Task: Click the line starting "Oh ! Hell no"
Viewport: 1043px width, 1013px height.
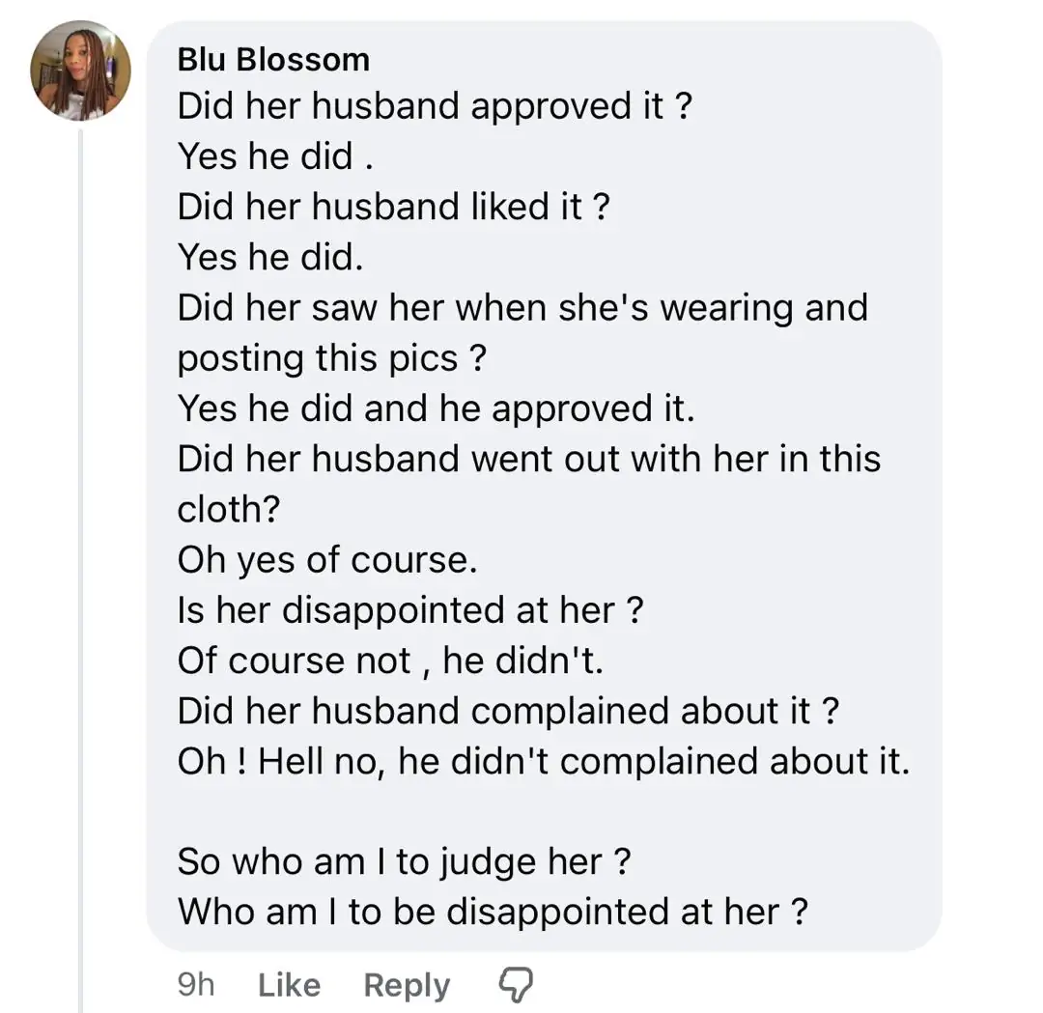Action: coord(543,761)
